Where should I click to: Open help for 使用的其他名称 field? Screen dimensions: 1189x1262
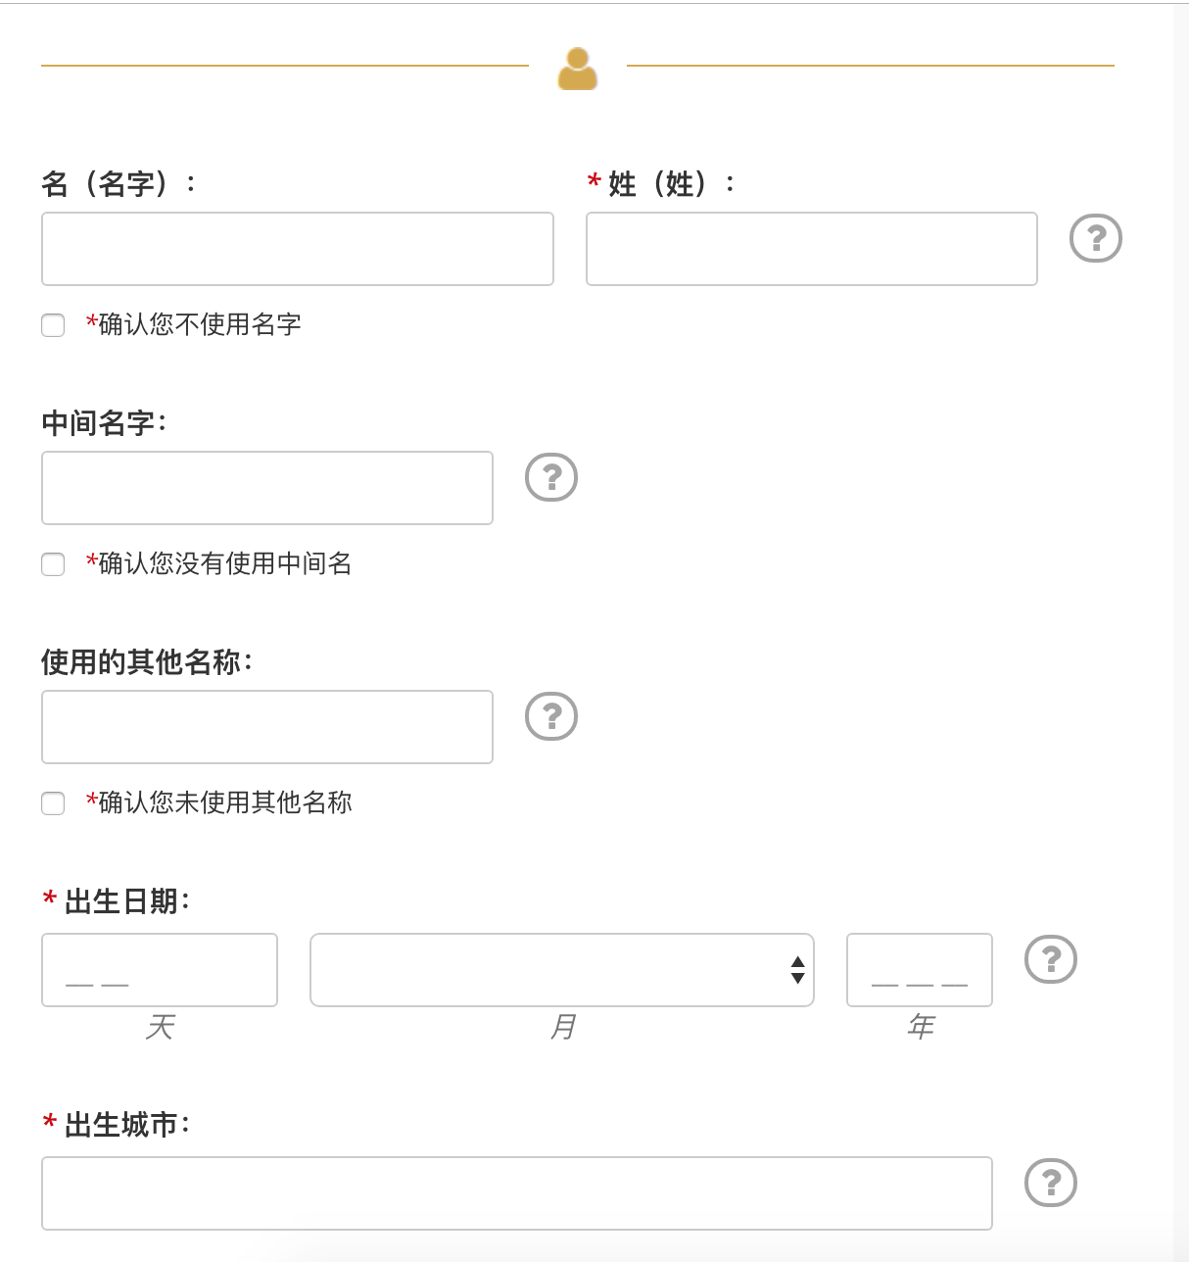point(551,716)
